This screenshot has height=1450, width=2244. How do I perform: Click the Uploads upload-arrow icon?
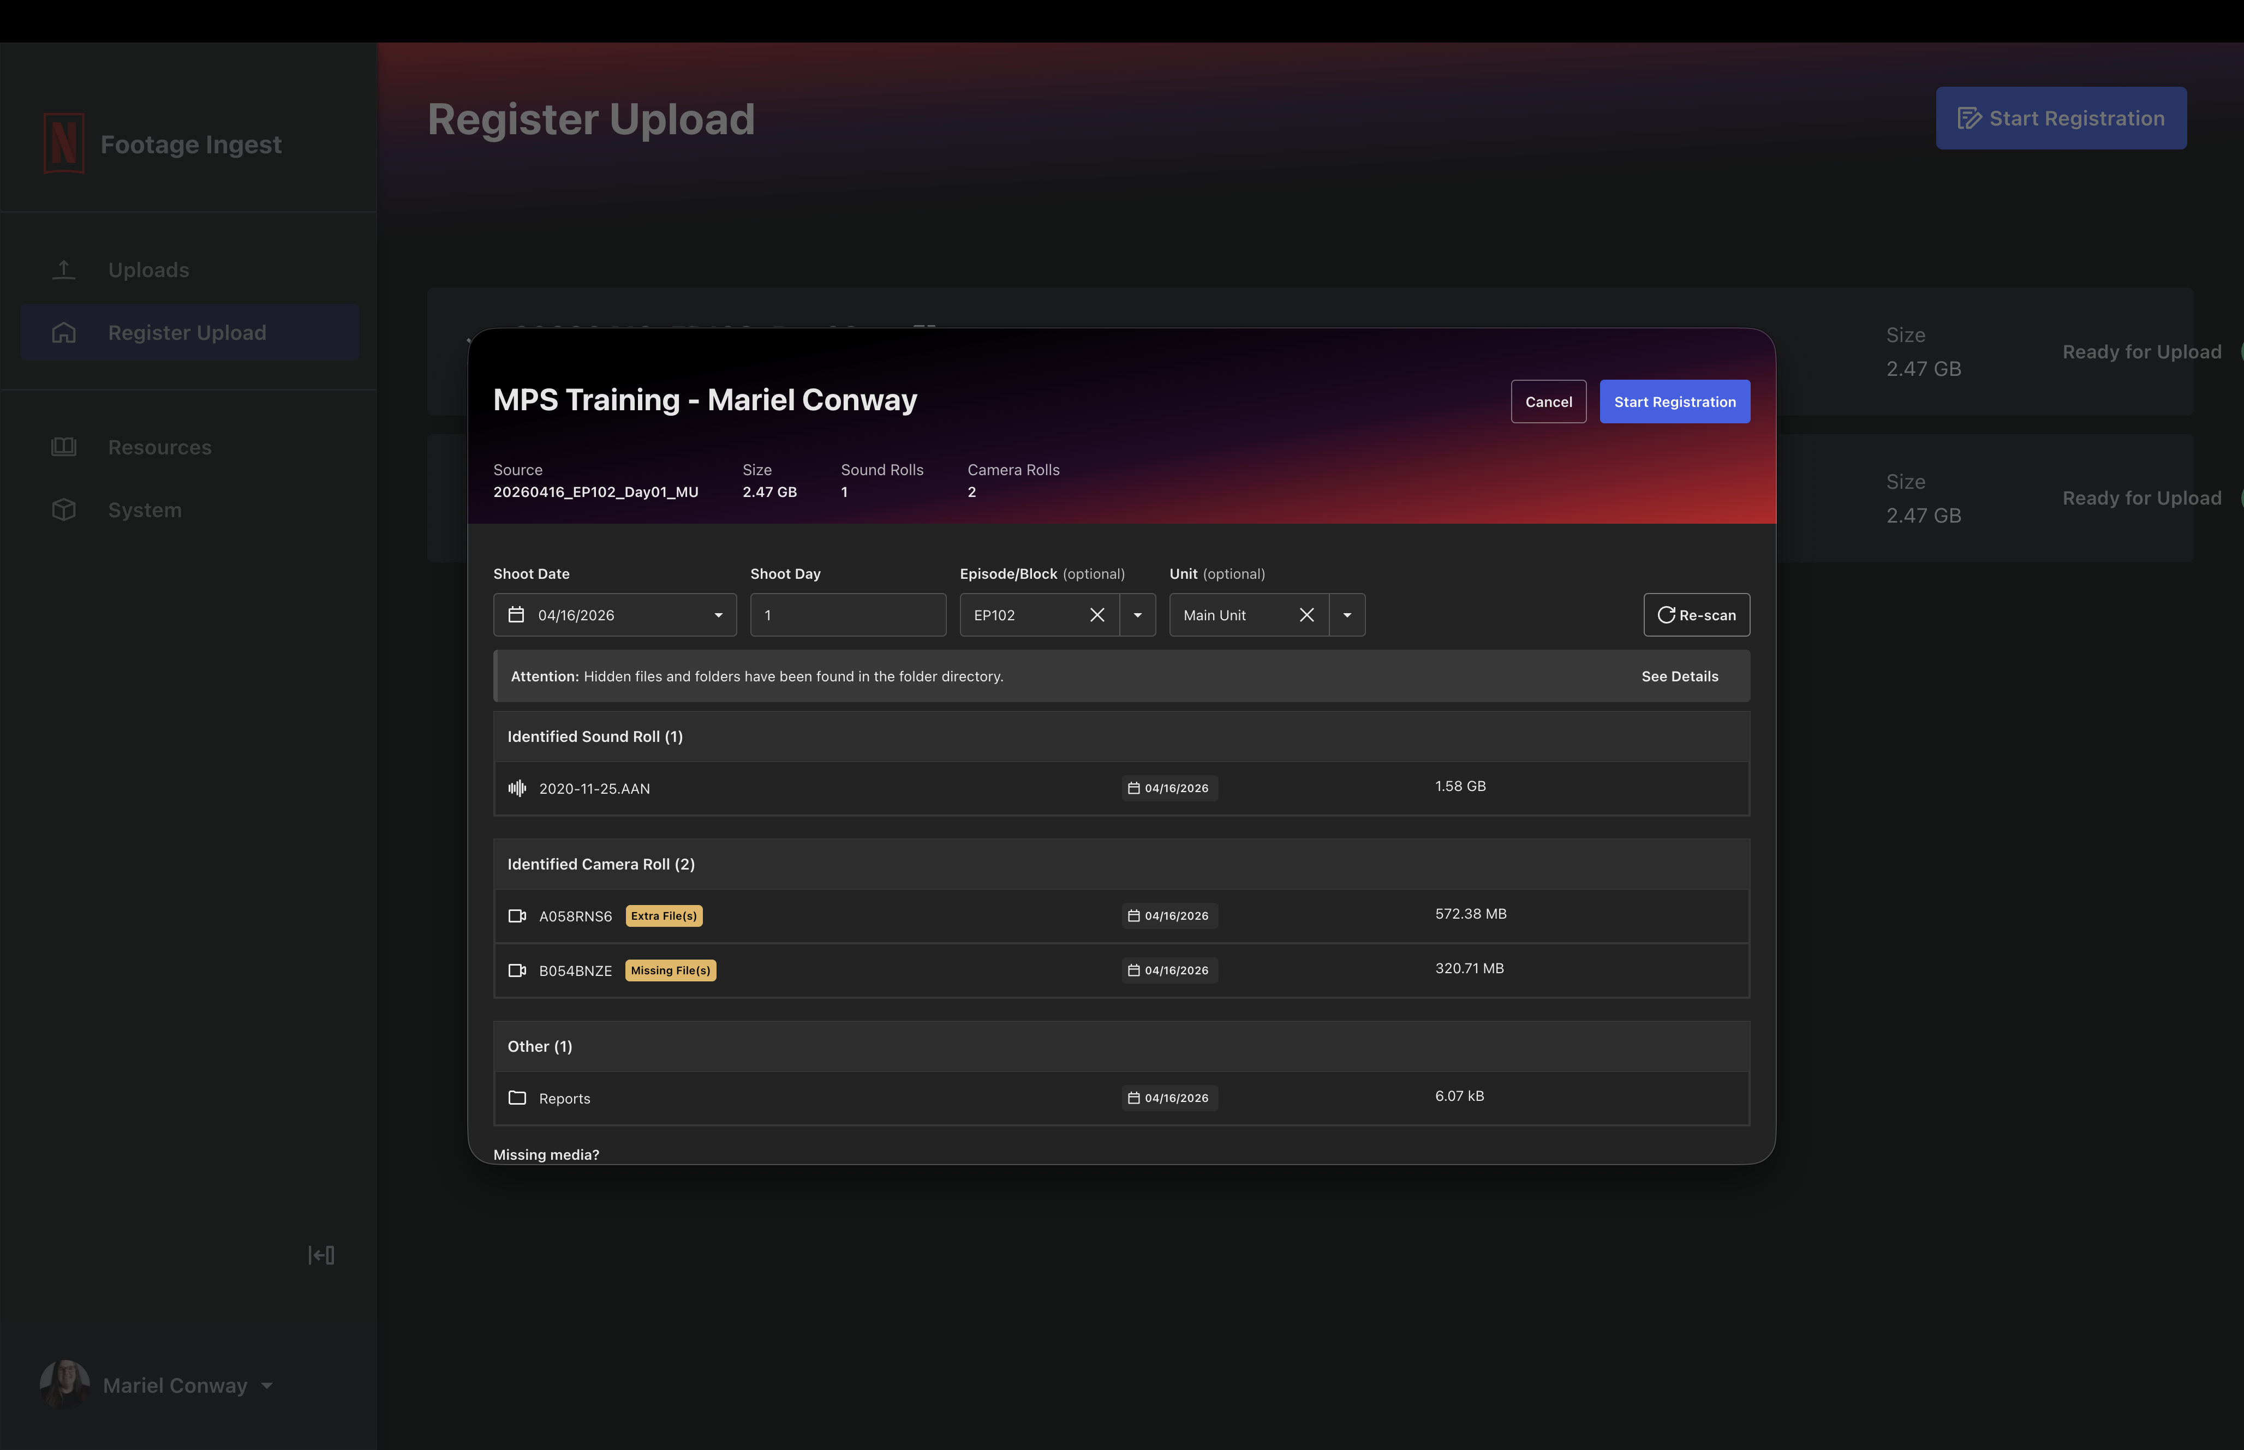click(63, 270)
